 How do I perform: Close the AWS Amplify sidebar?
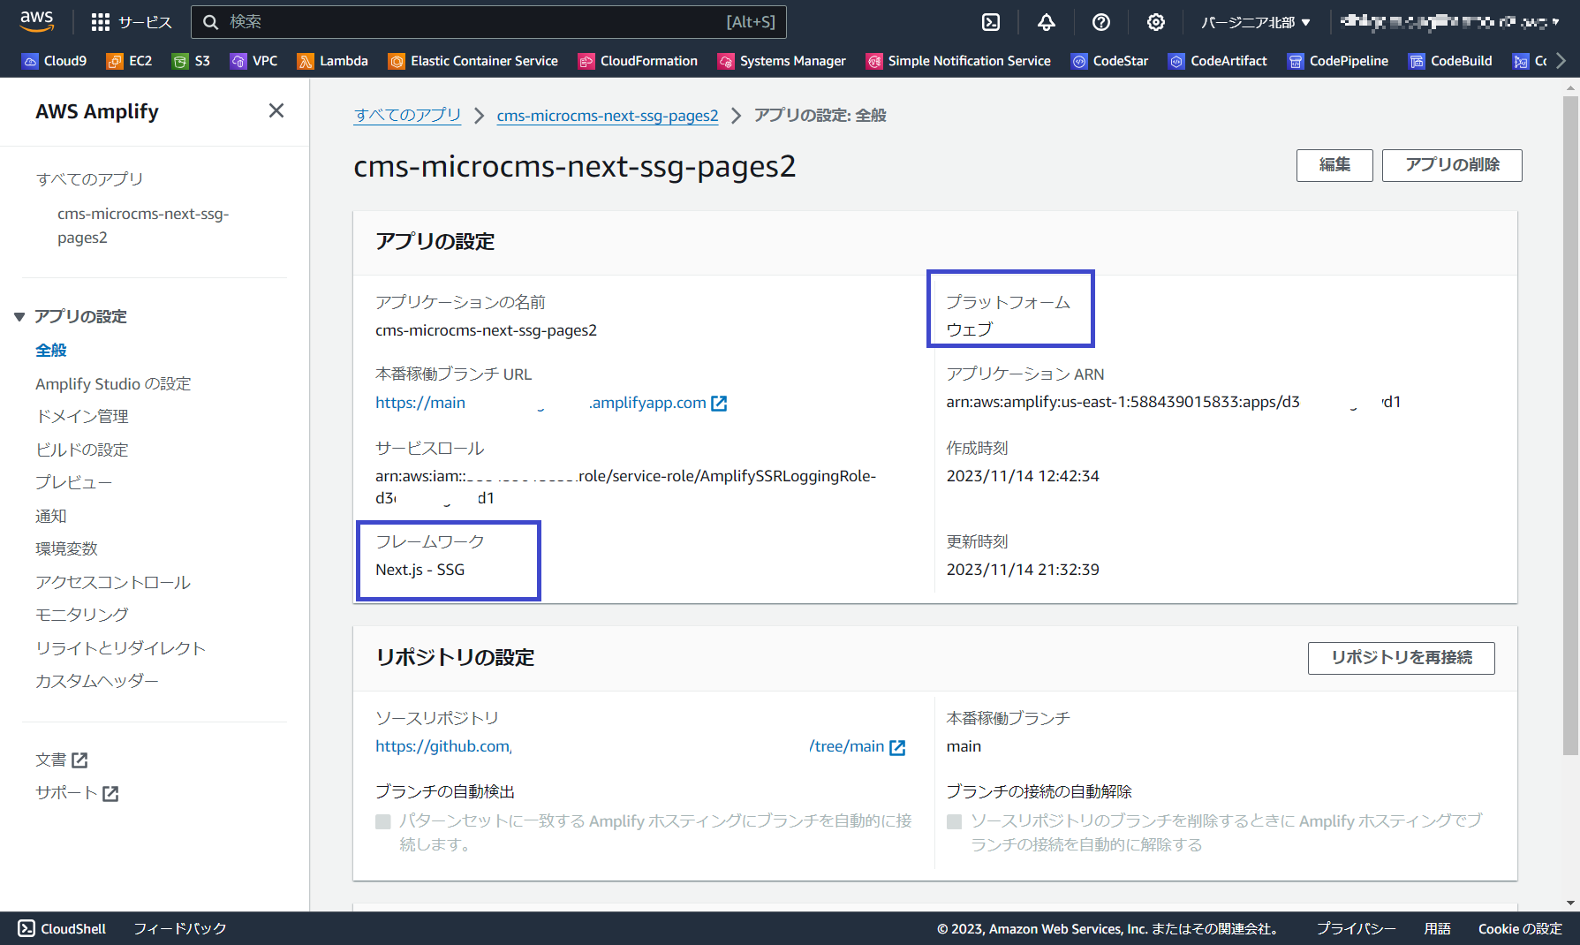click(276, 110)
